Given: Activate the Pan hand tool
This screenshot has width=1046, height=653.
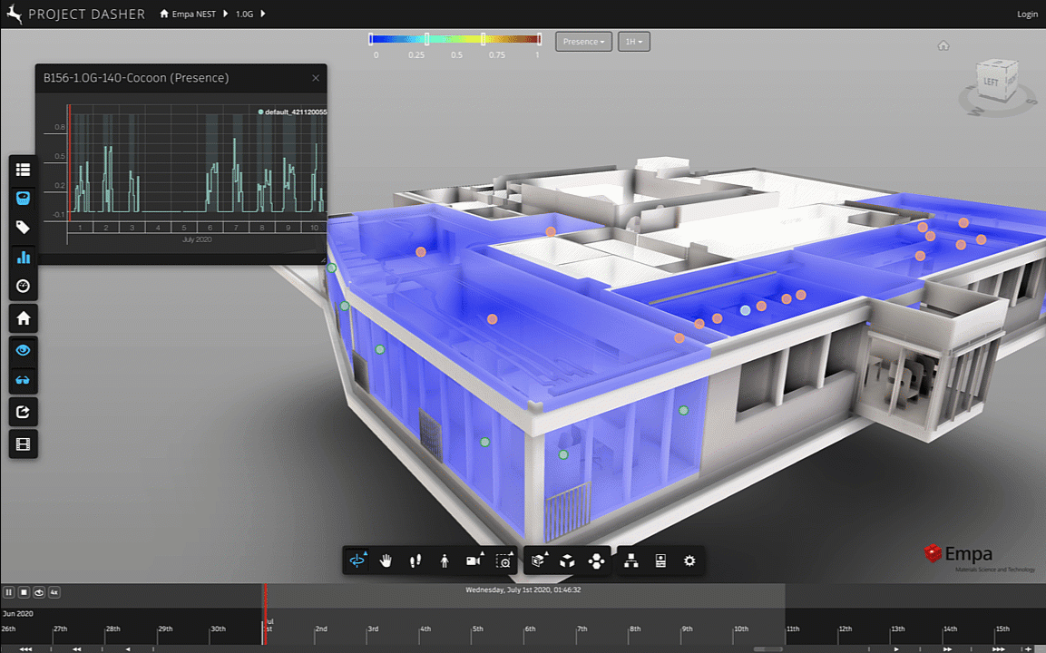Looking at the screenshot, I should pos(386,561).
